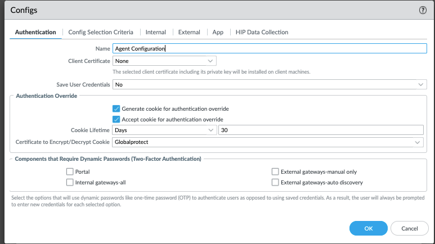Screen dimensions: 435x244
Task: Select the App tab
Action: (218, 33)
